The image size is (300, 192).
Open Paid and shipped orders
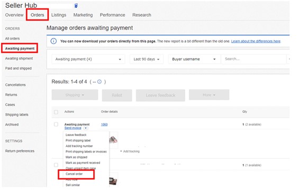pos(19,68)
